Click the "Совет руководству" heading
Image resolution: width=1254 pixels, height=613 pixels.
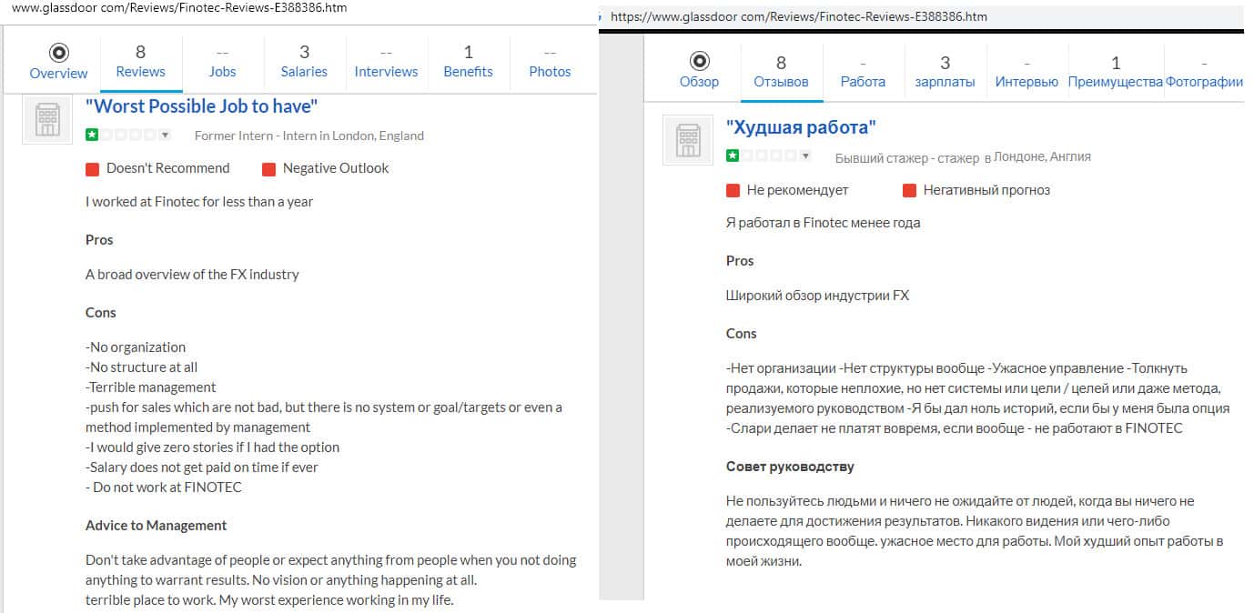pyautogui.click(x=790, y=467)
